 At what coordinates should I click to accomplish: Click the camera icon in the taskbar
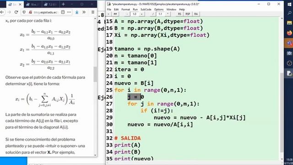click(x=289, y=53)
